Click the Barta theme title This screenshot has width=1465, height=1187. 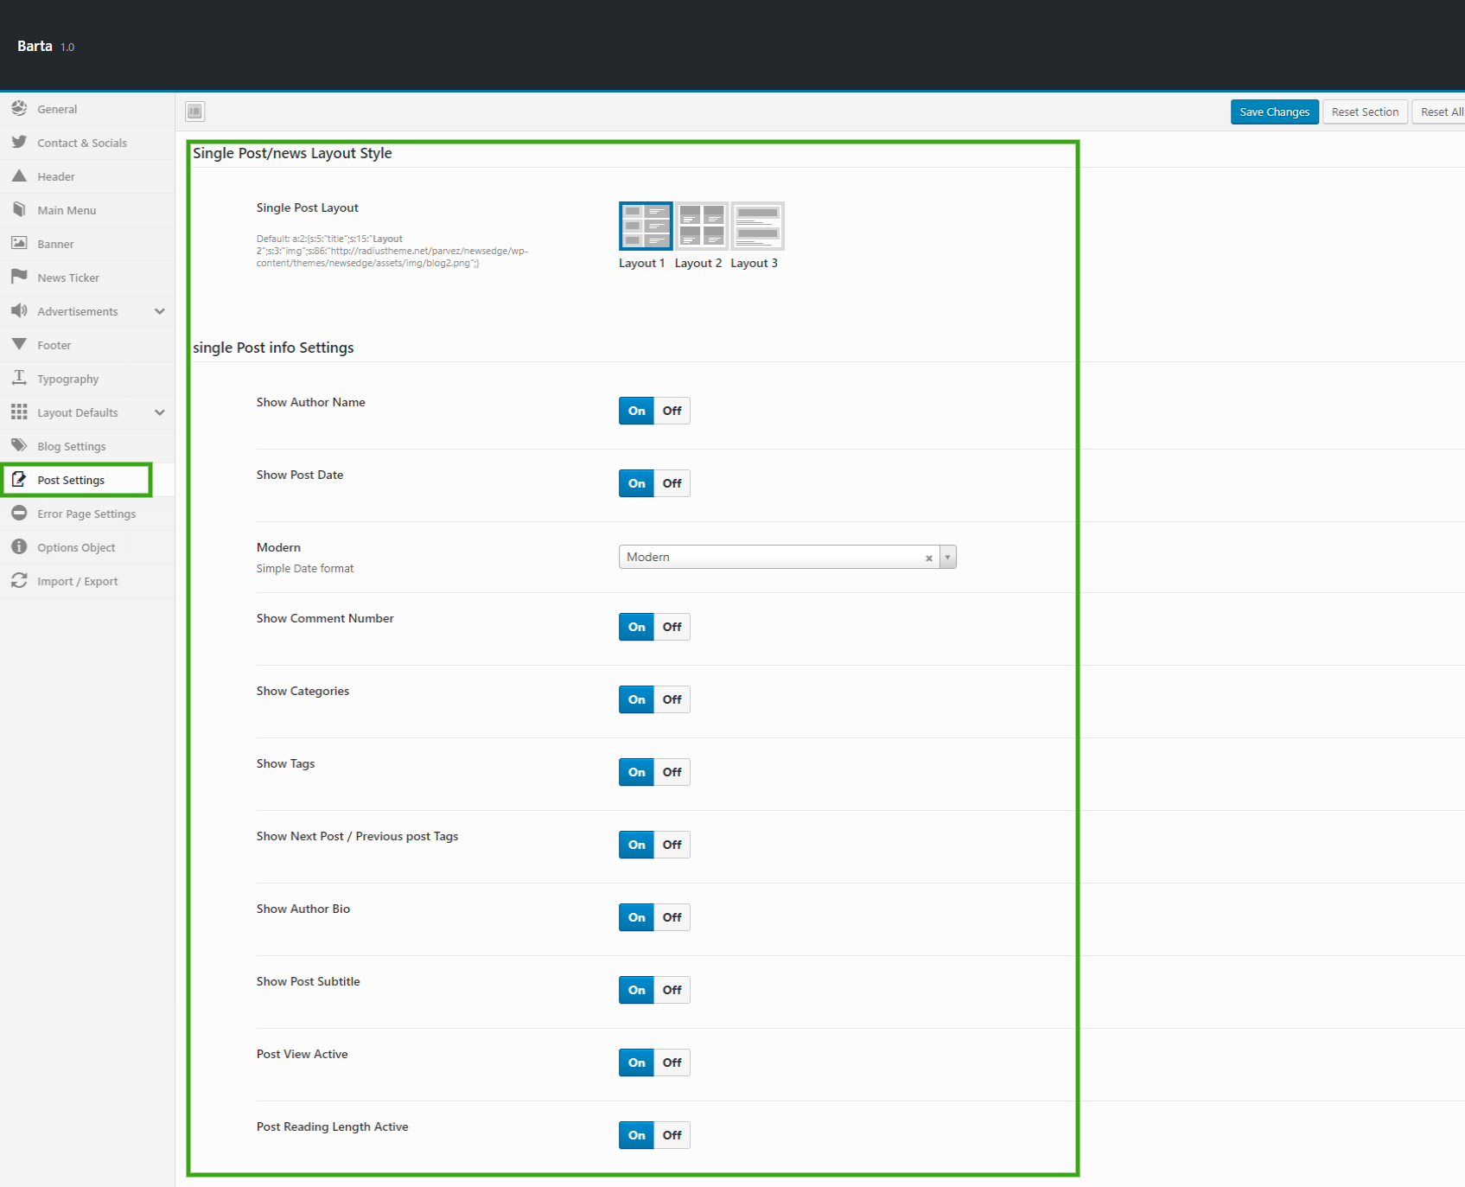tap(35, 46)
